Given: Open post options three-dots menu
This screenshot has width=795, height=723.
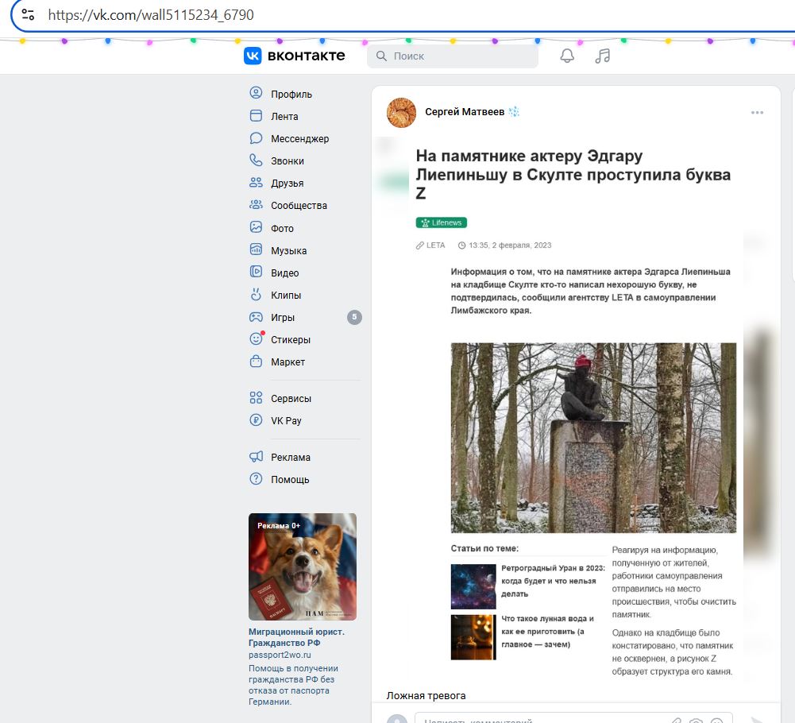Looking at the screenshot, I should [757, 113].
